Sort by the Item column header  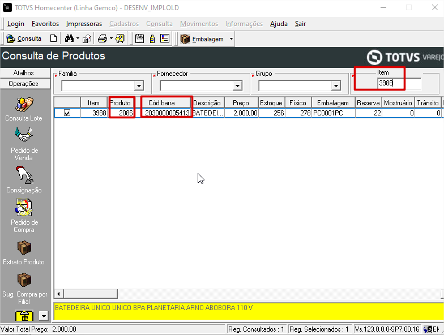point(94,103)
